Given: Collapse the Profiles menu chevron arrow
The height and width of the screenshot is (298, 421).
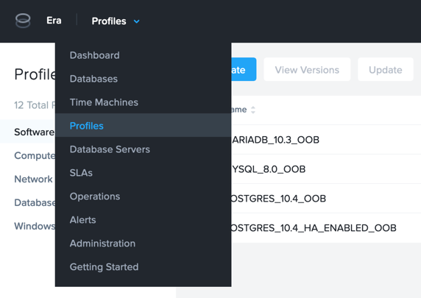Looking at the screenshot, I should [137, 21].
